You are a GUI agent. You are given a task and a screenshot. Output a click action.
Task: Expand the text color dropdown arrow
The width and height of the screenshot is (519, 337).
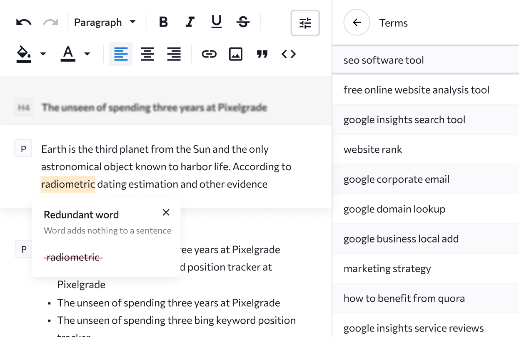(87, 54)
